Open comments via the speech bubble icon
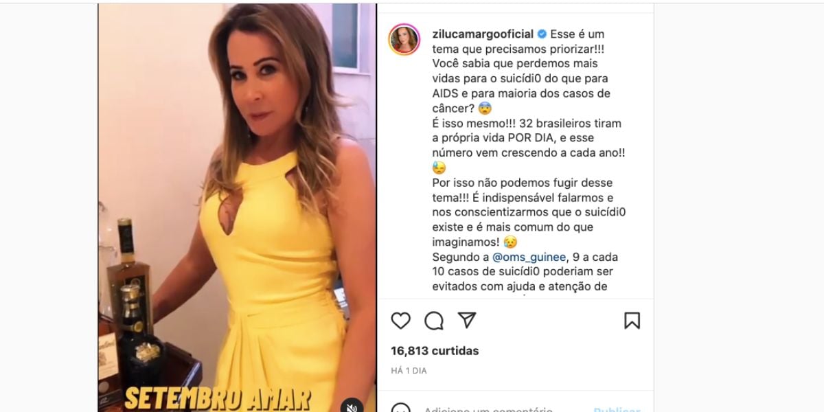The width and height of the screenshot is (824, 412). pos(433,320)
